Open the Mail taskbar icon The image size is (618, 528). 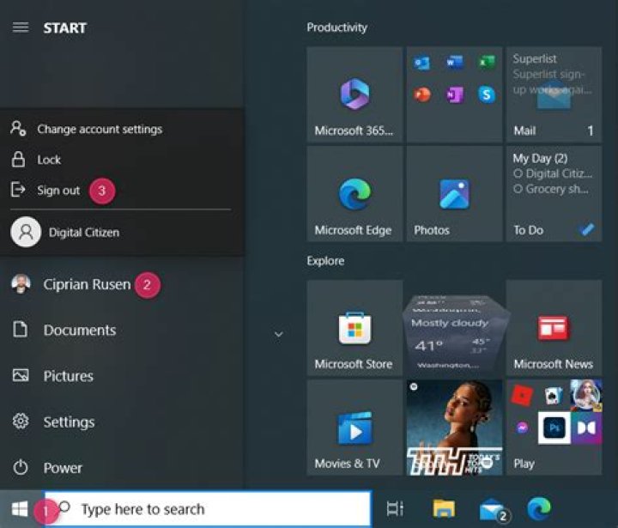coord(493,509)
